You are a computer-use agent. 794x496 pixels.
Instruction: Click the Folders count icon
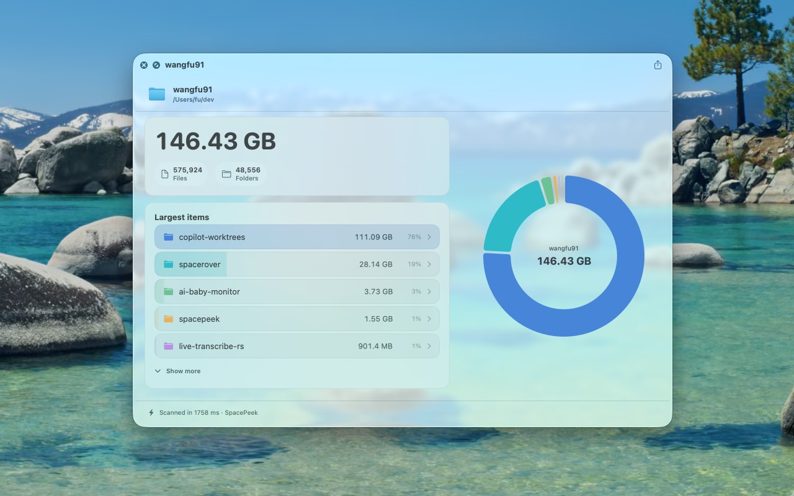226,174
